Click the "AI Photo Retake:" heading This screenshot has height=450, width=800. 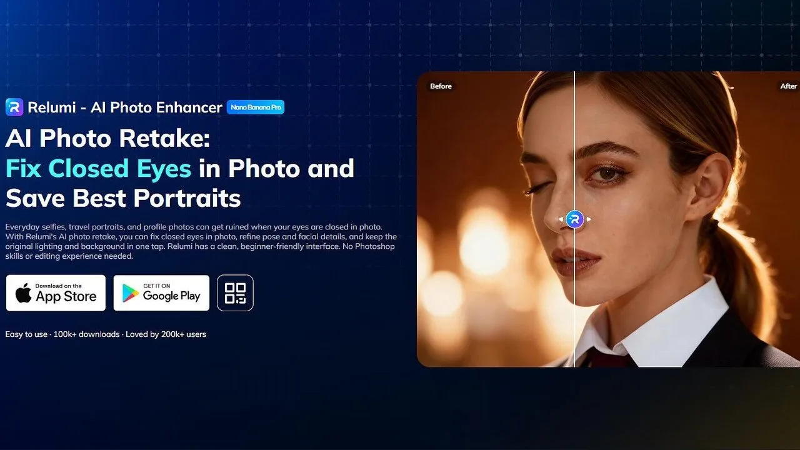coord(107,138)
